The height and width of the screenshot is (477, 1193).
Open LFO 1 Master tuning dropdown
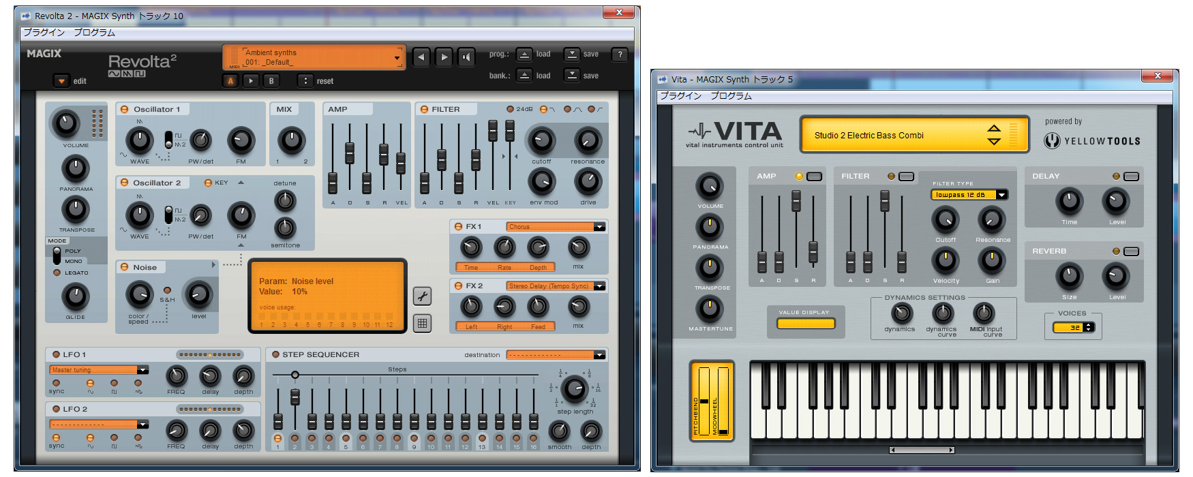142,370
